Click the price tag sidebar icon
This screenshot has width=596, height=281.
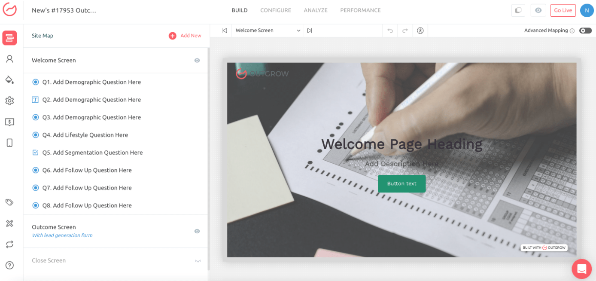point(9,202)
